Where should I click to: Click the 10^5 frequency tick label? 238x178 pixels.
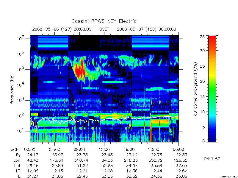pyautogui.click(x=21, y=69)
